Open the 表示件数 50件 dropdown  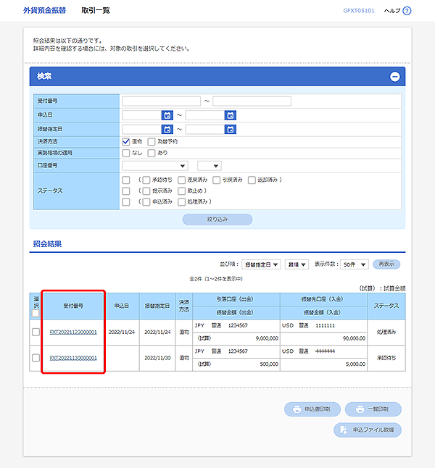(355, 264)
